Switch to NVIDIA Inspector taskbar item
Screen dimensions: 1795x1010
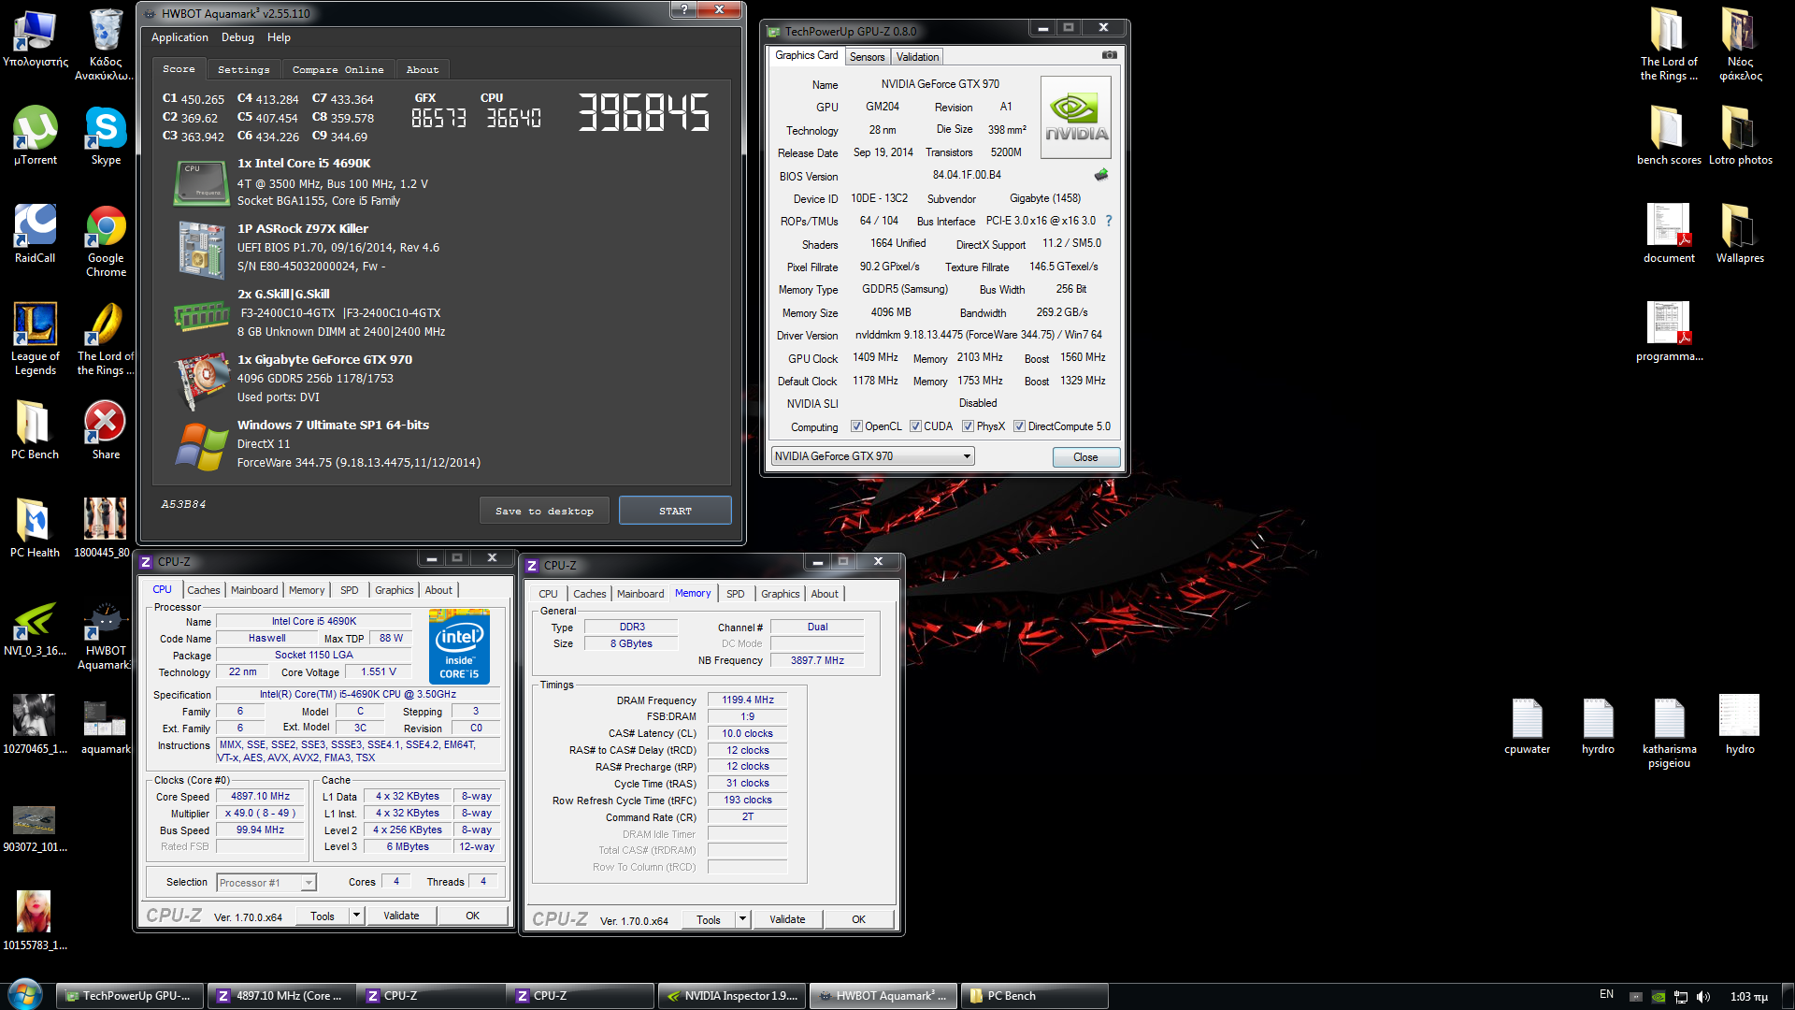[x=732, y=996]
